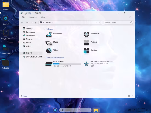The image size is (151, 113).
Task: Select the Videos folder icon in Folders
Action: 49,51
